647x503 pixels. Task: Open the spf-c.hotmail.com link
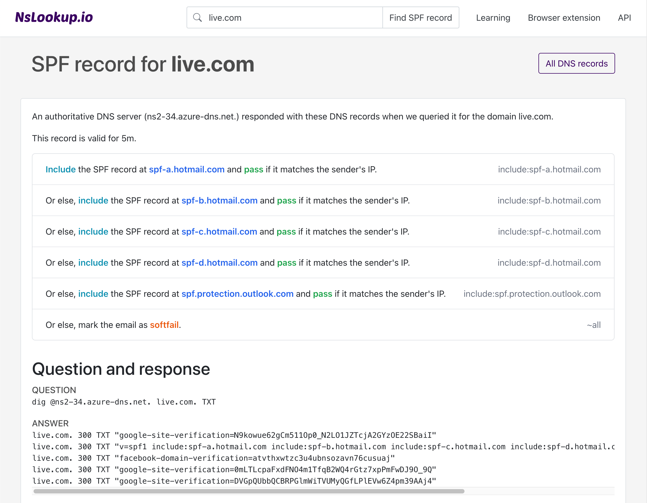[219, 231]
